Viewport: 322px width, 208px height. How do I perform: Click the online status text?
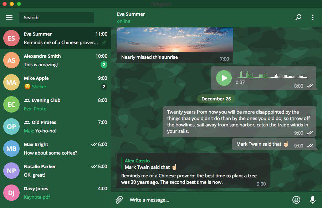[124, 21]
